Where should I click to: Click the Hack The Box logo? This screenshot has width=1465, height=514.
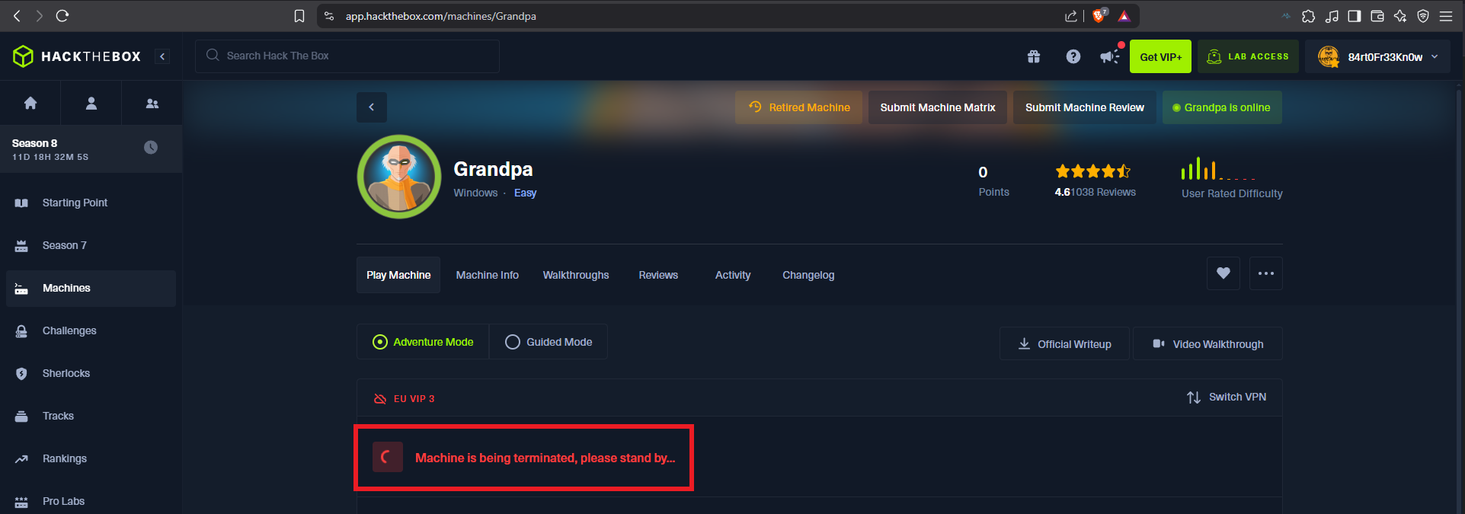[x=77, y=56]
